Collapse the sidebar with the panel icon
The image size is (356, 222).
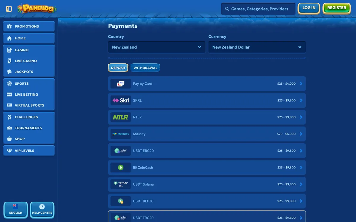tap(9, 9)
